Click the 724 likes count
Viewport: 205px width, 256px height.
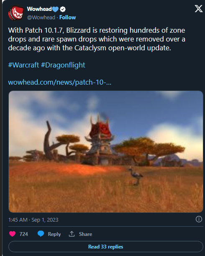(x=24, y=234)
